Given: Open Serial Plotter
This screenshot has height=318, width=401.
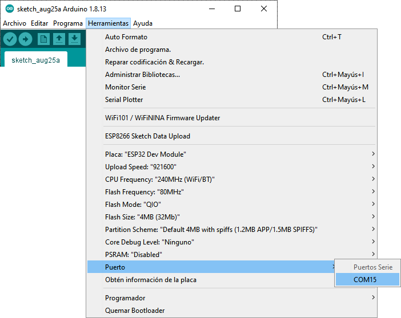Looking at the screenshot, I should point(232,100).
